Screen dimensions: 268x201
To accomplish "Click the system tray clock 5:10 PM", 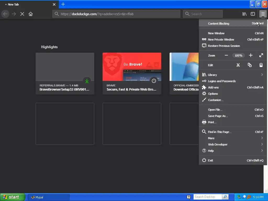I will click(258, 197).
